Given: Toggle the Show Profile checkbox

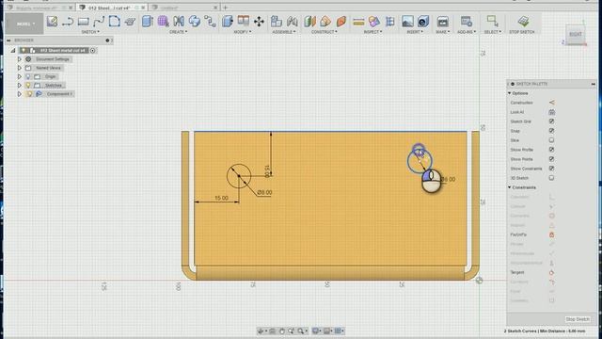Looking at the screenshot, I should pyautogui.click(x=551, y=150).
